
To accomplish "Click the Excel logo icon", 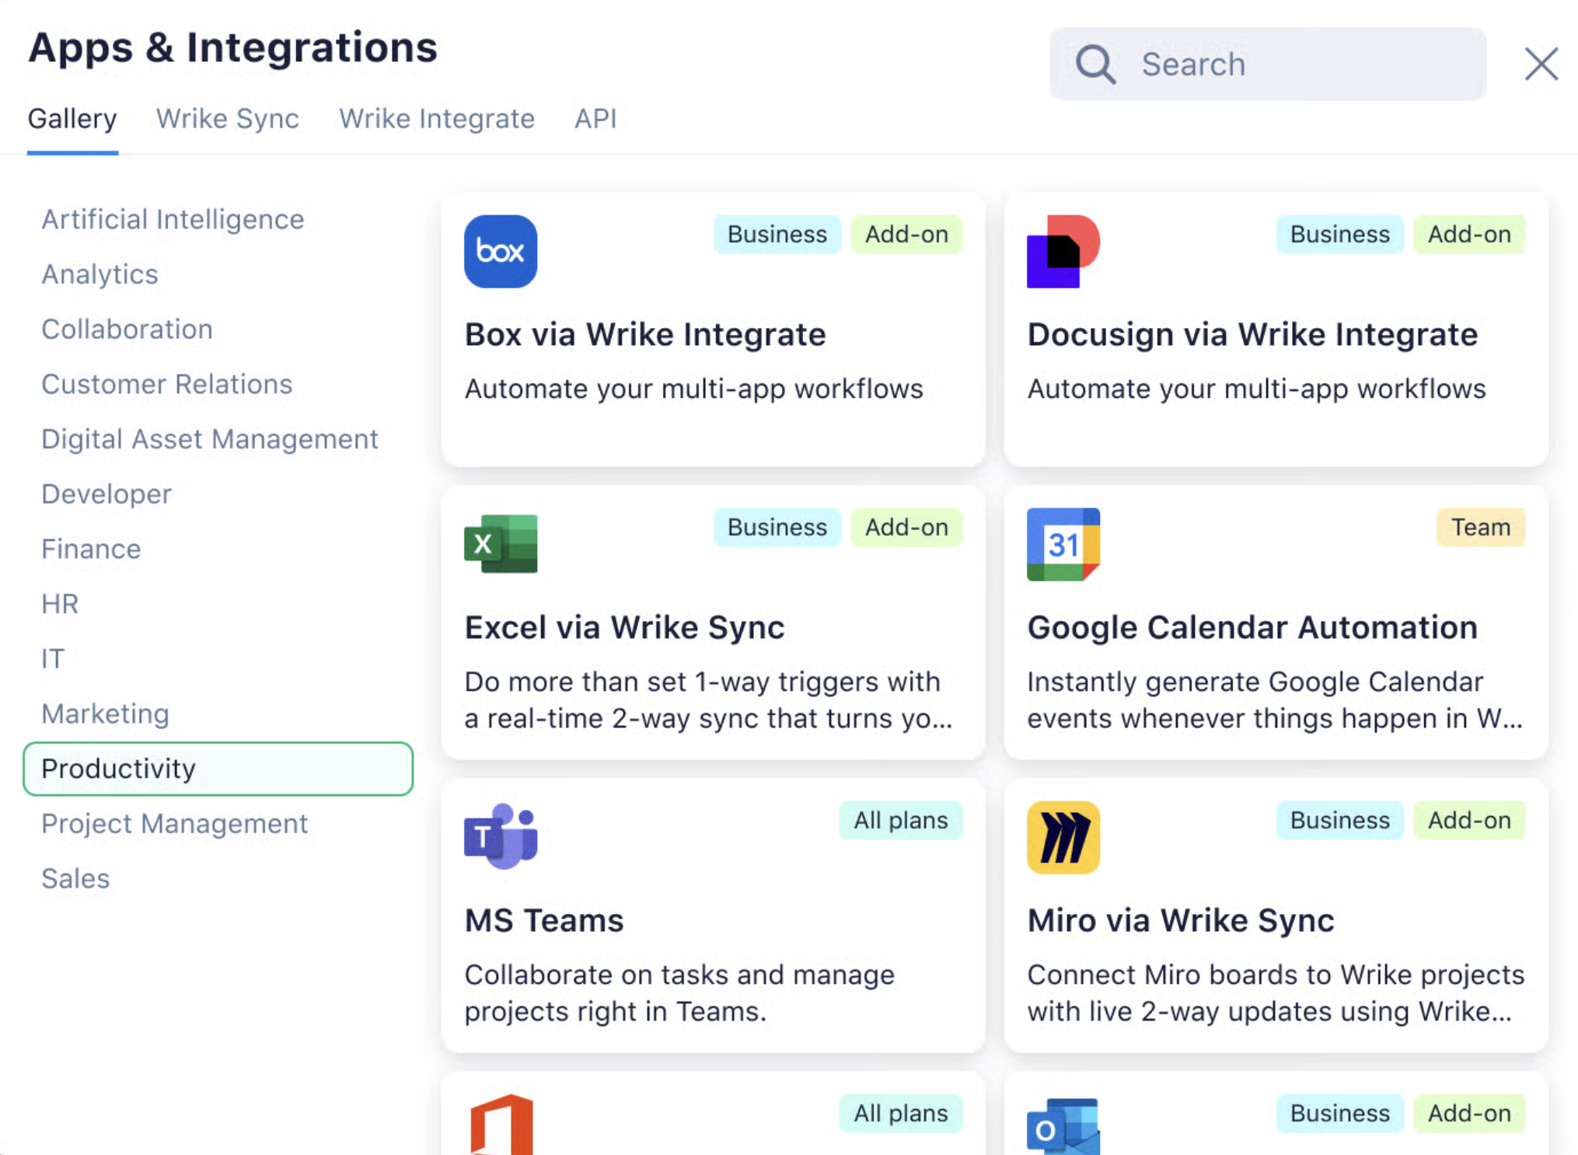I will (x=501, y=544).
